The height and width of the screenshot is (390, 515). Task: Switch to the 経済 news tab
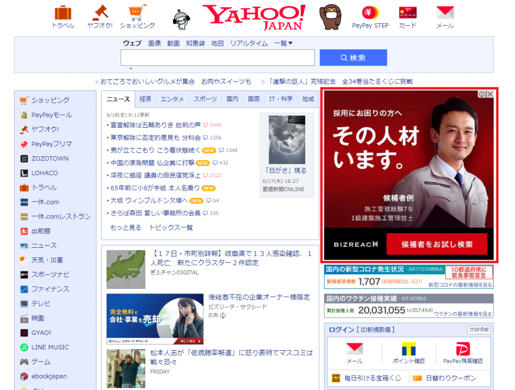tap(145, 99)
